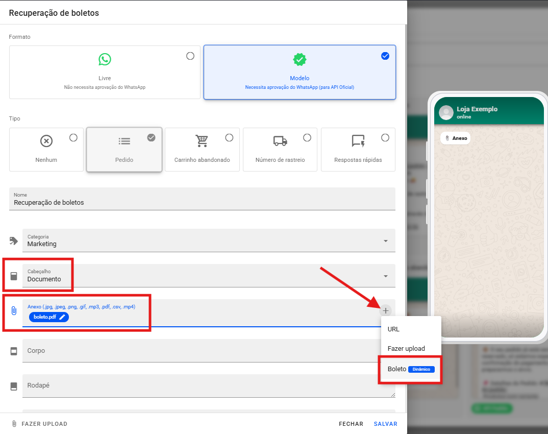Click the Carrinho abandonado cart icon
548x434 pixels.
click(202, 141)
